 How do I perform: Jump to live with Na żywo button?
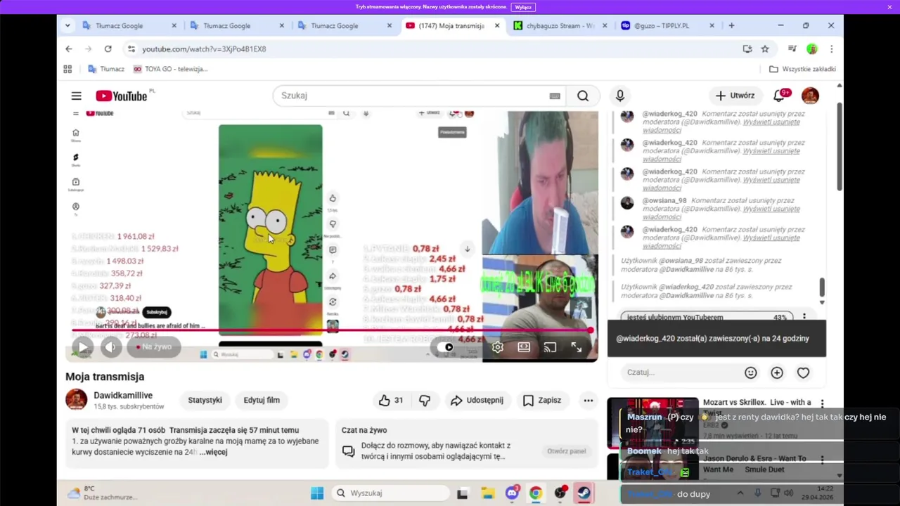[x=154, y=346]
